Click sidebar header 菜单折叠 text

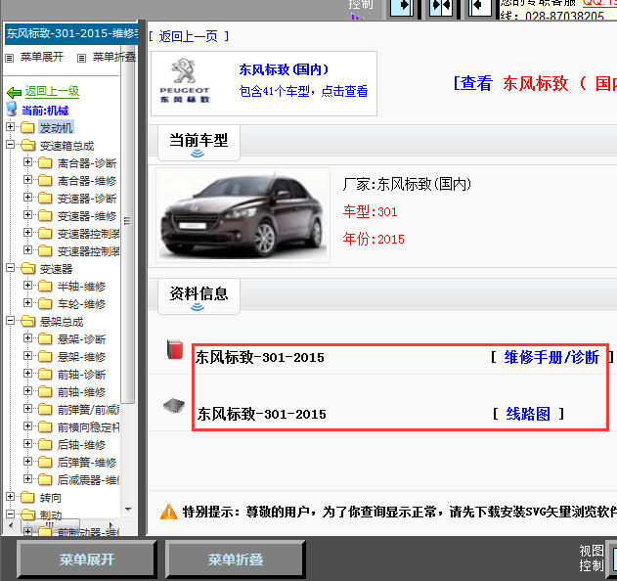point(114,57)
